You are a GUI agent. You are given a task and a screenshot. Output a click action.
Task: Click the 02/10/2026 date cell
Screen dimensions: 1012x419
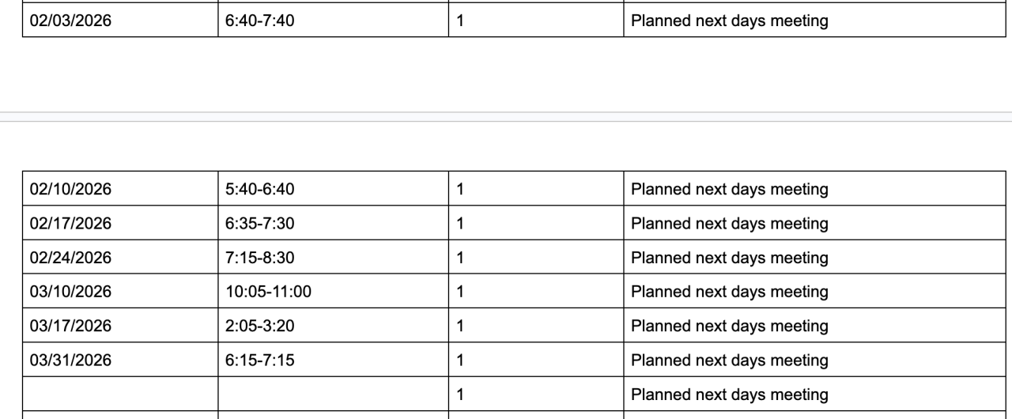point(71,190)
